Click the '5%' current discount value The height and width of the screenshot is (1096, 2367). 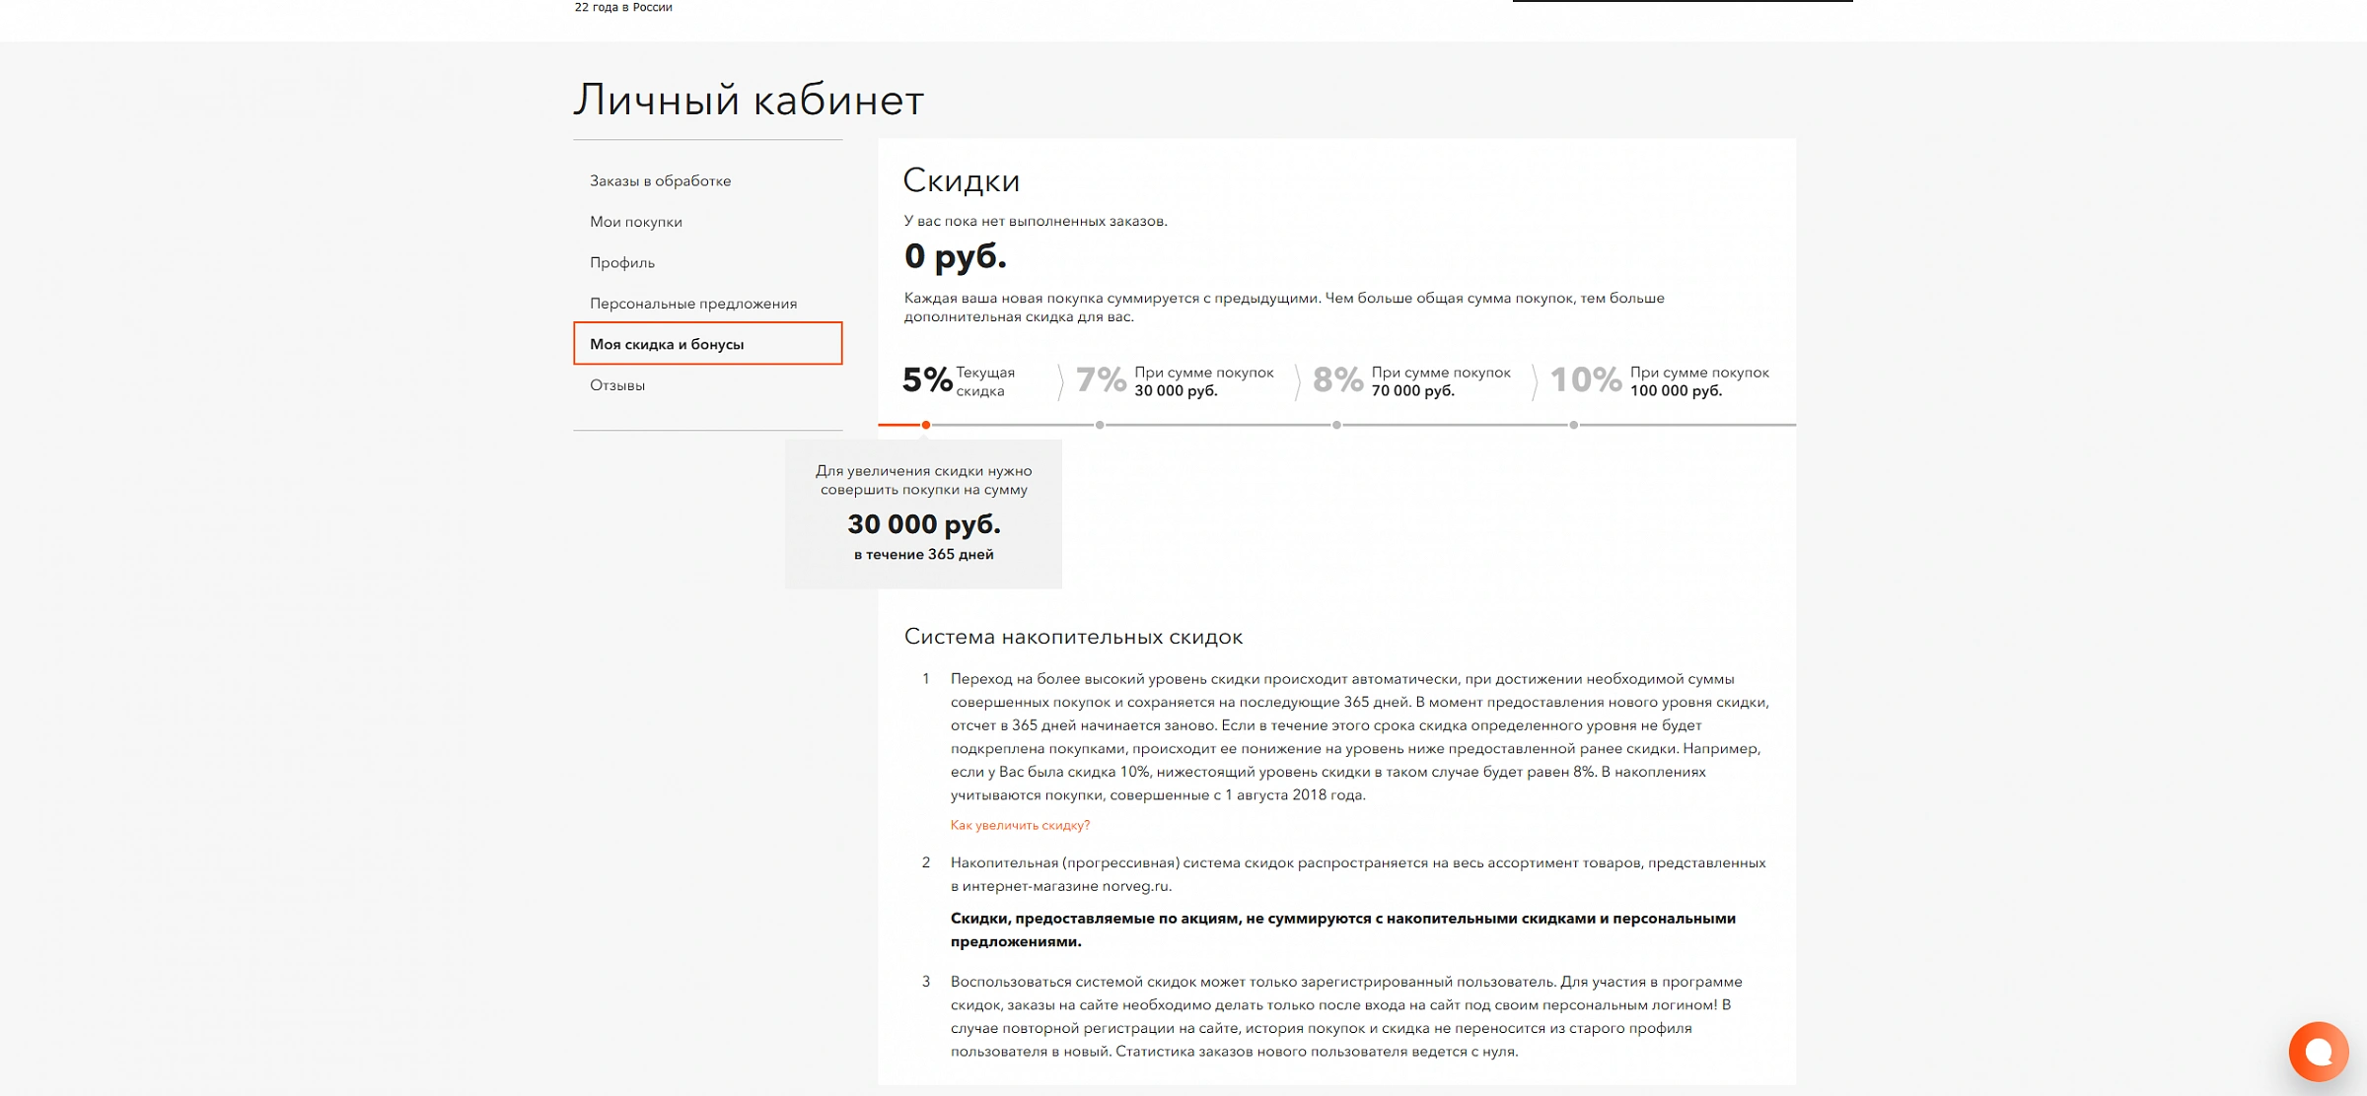click(x=927, y=379)
